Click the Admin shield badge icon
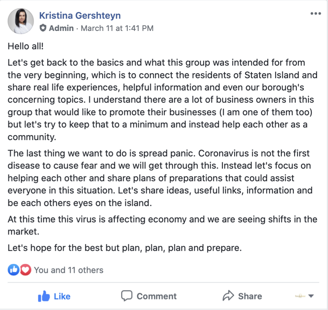The image size is (328, 310). (43, 28)
